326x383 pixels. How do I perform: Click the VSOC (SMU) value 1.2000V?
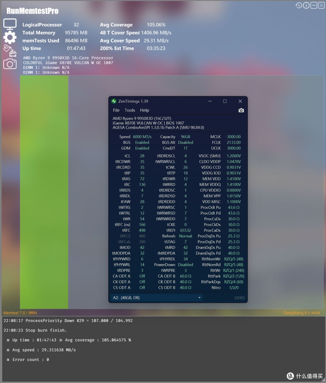pyautogui.click(x=234, y=156)
